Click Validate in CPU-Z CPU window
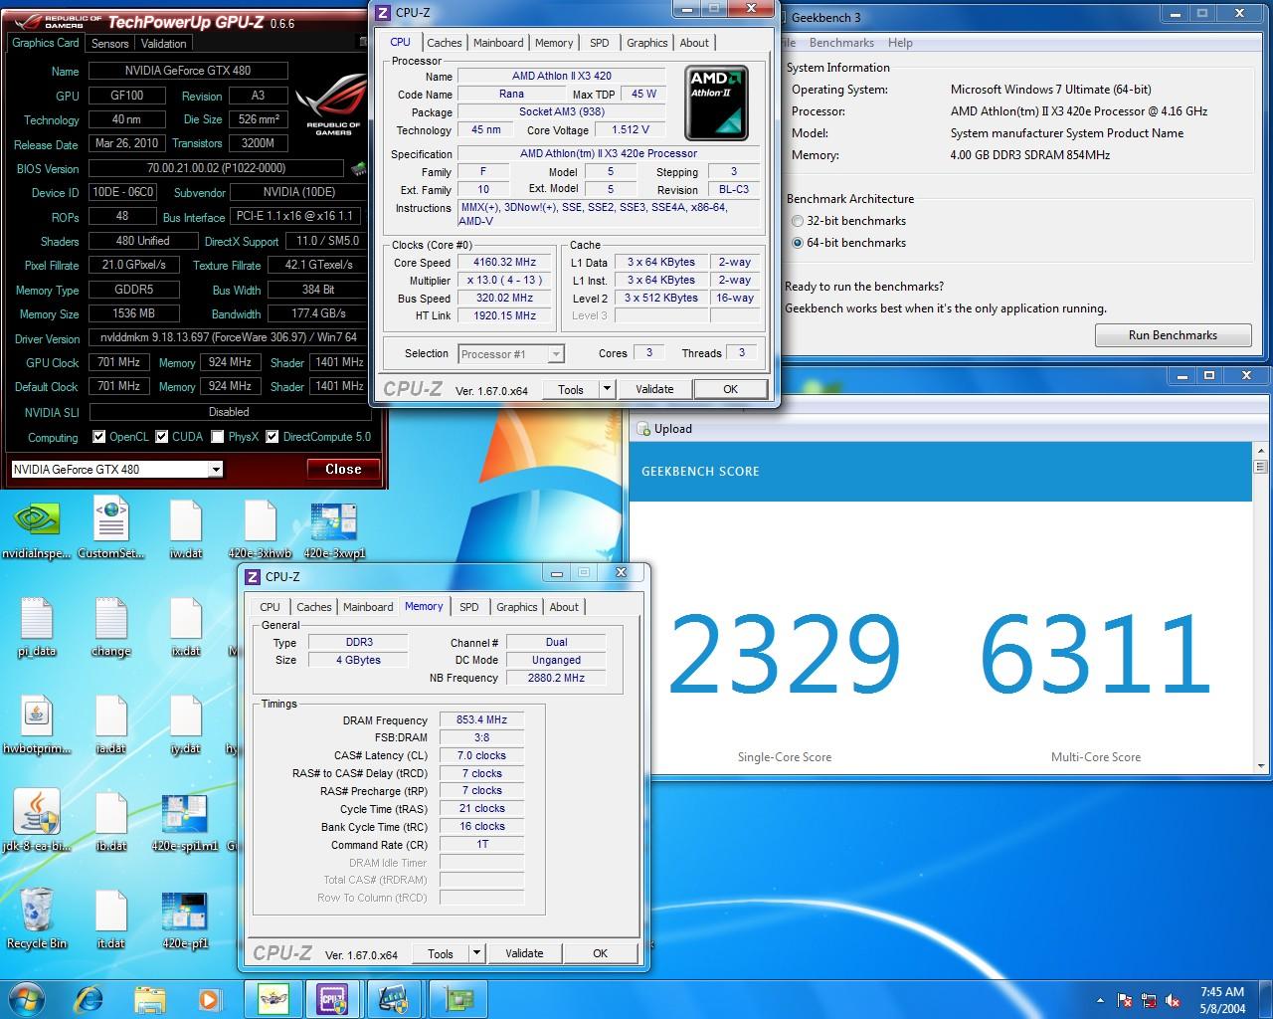Image resolution: width=1273 pixels, height=1019 pixels. point(654,389)
